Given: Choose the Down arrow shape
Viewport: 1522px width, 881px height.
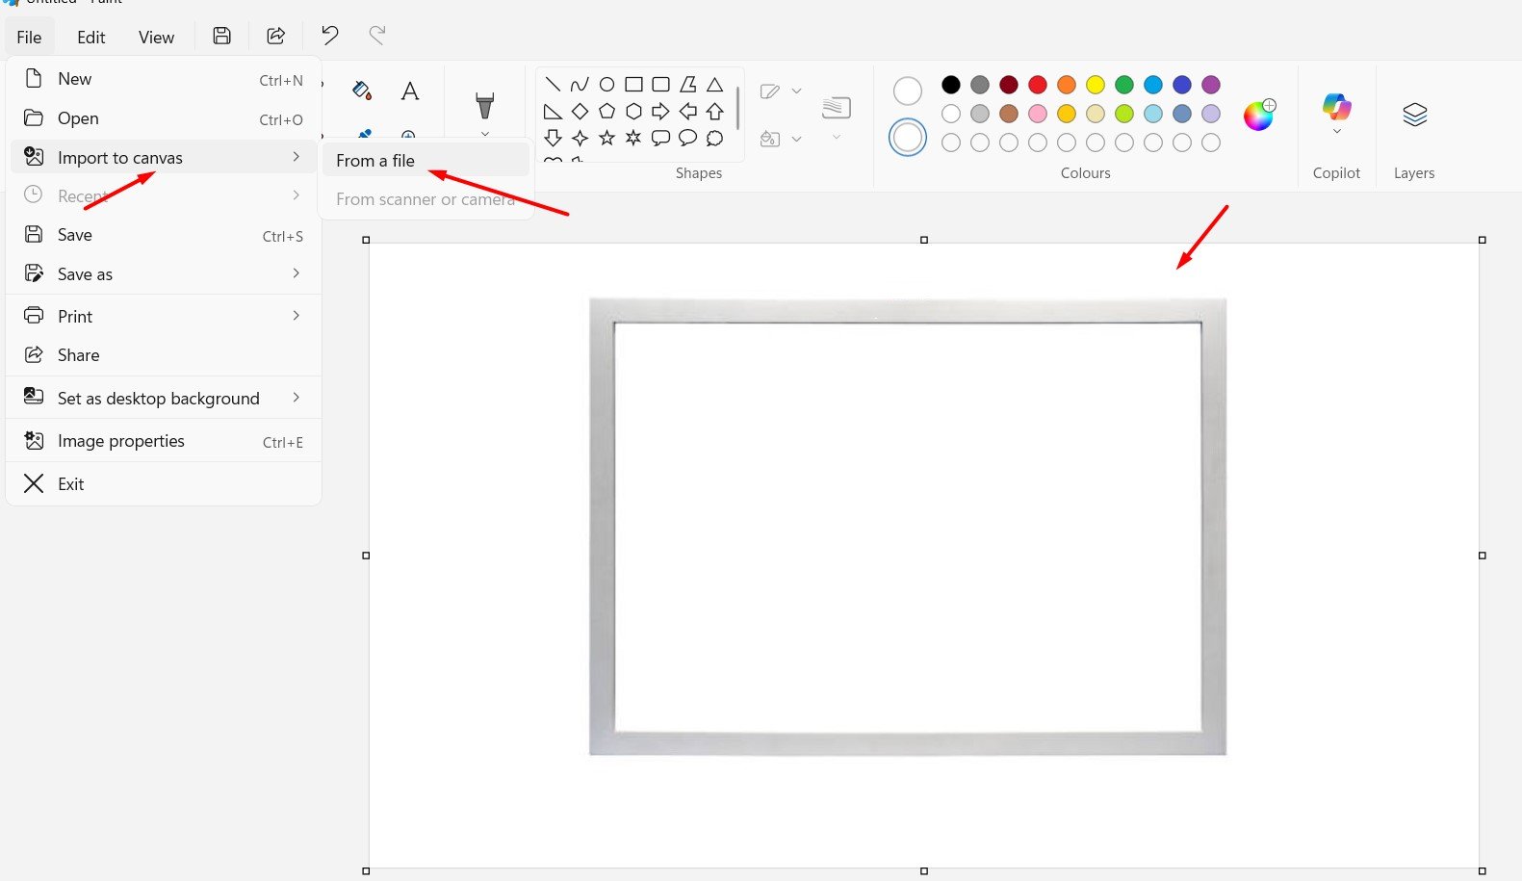Looking at the screenshot, I should pyautogui.click(x=553, y=138).
